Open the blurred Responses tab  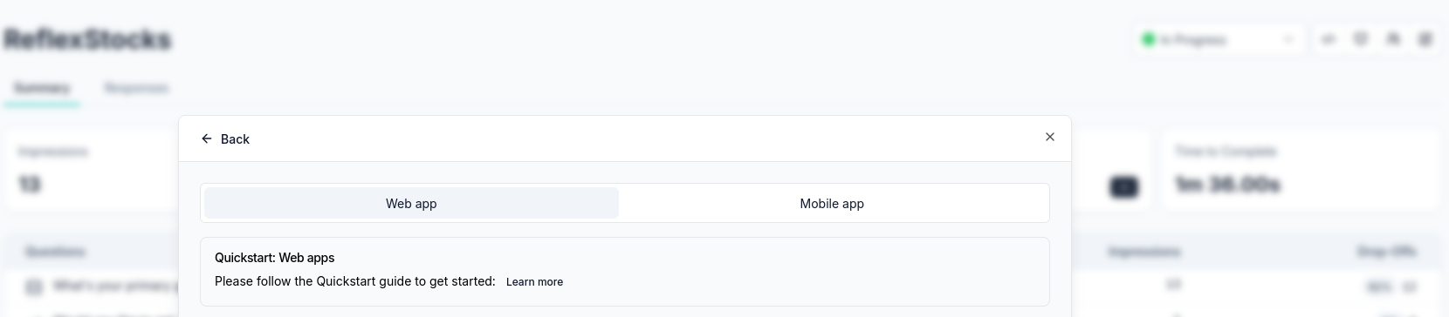(136, 88)
